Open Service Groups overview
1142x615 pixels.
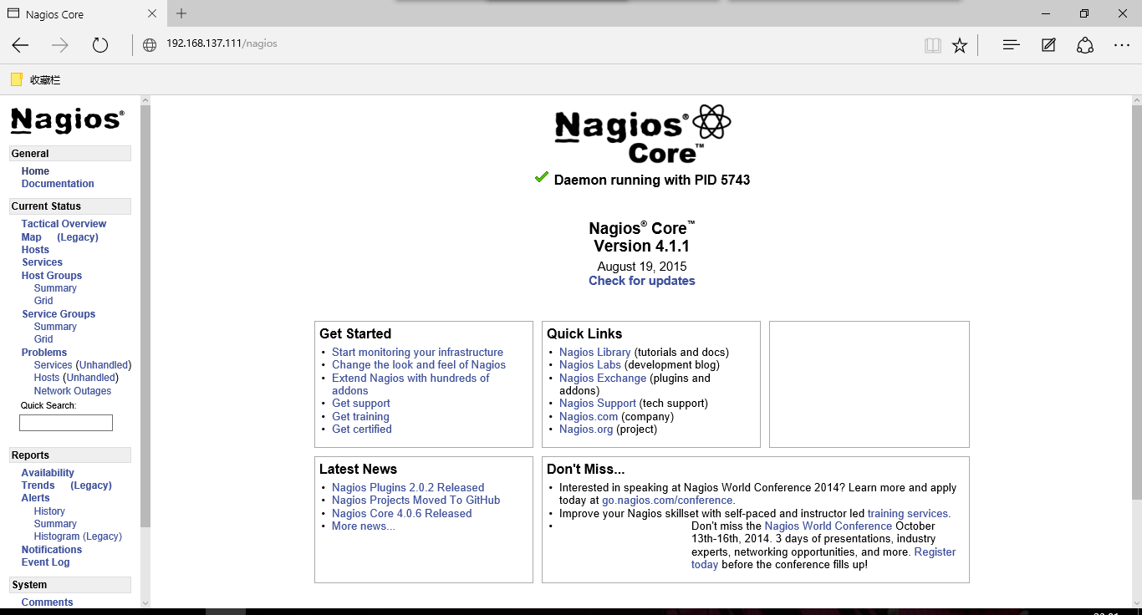coord(59,314)
